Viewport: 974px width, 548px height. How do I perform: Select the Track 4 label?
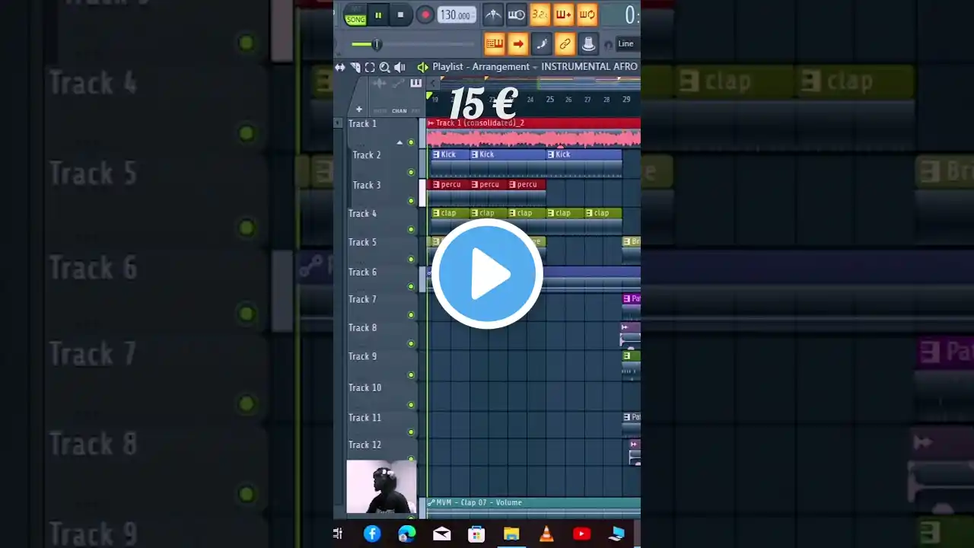pos(363,214)
